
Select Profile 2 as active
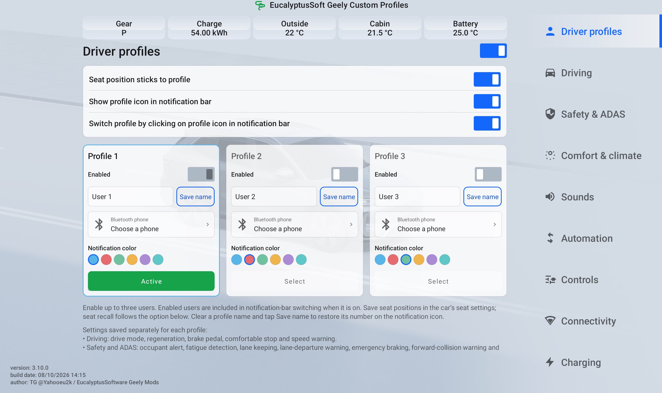(295, 281)
